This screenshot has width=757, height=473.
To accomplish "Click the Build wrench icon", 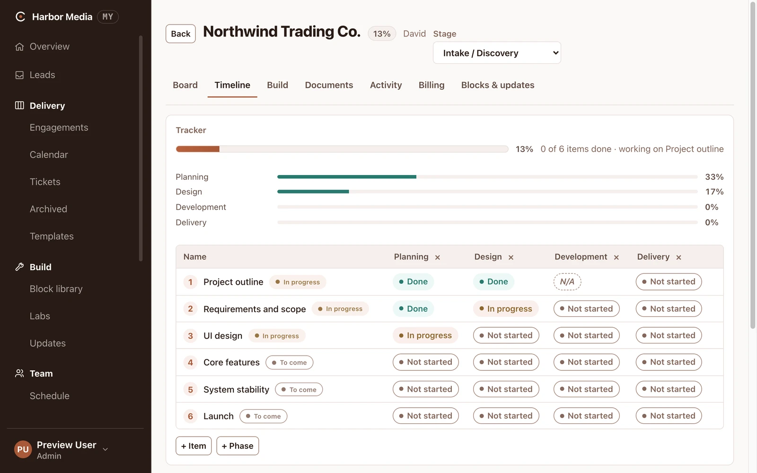I will (19, 267).
